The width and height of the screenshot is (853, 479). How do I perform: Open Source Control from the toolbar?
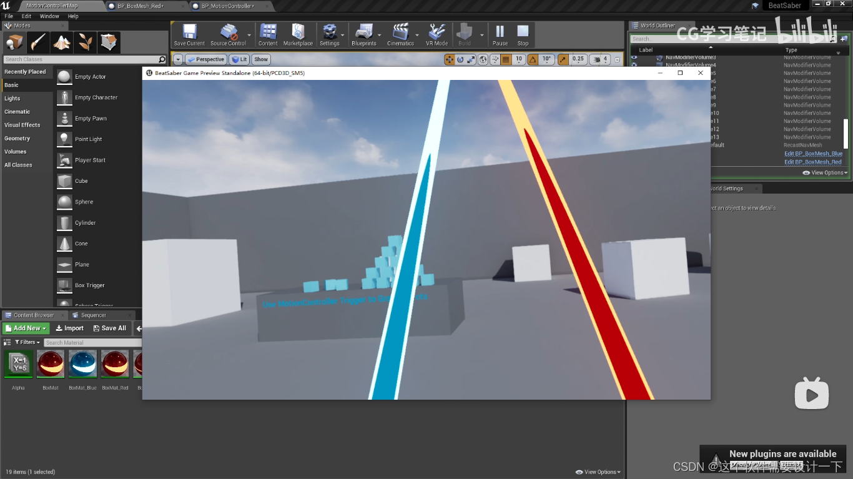coord(228,35)
